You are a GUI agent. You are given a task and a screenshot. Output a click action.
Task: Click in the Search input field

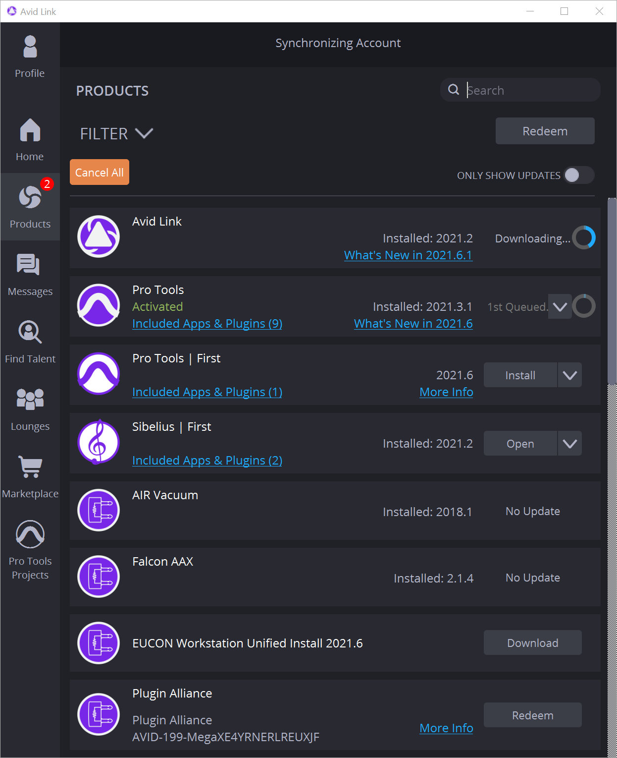pos(530,90)
